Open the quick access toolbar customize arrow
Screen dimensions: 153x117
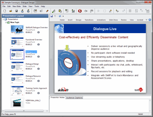(63, 16)
